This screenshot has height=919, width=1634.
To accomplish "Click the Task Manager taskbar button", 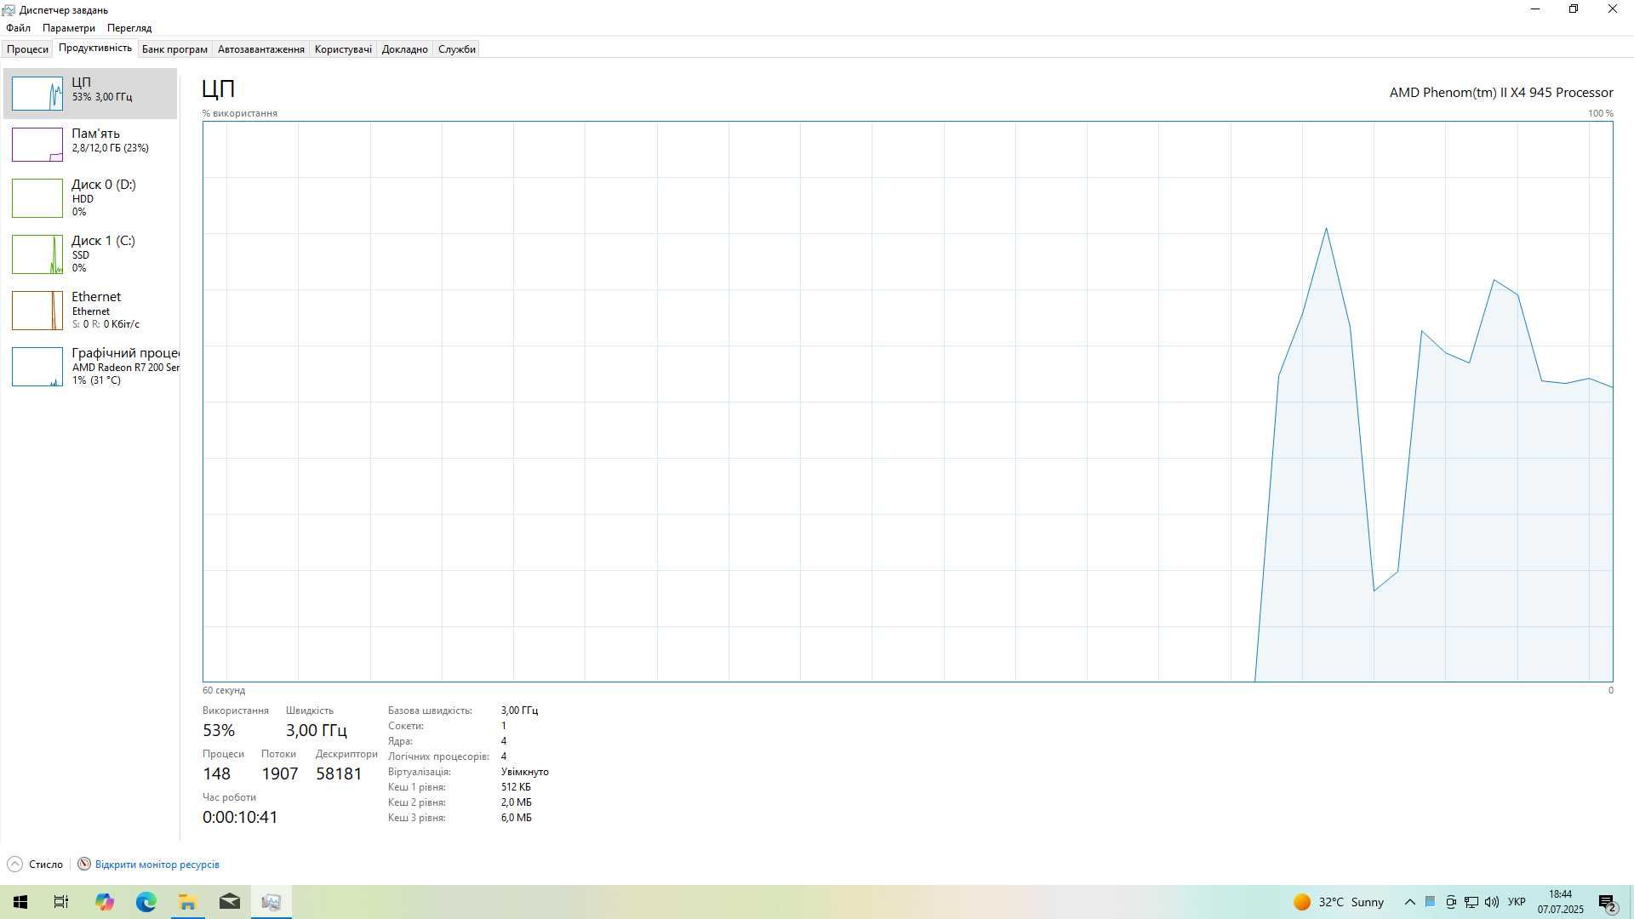I will (x=271, y=902).
